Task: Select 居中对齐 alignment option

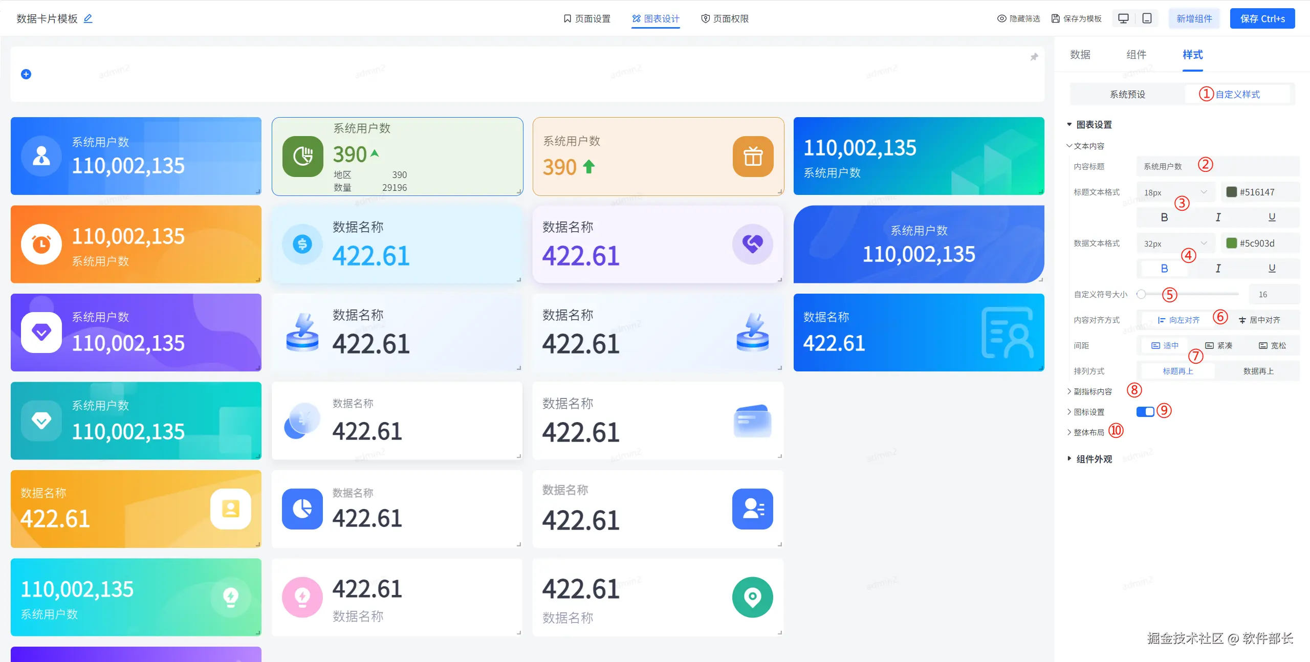Action: [x=1259, y=320]
